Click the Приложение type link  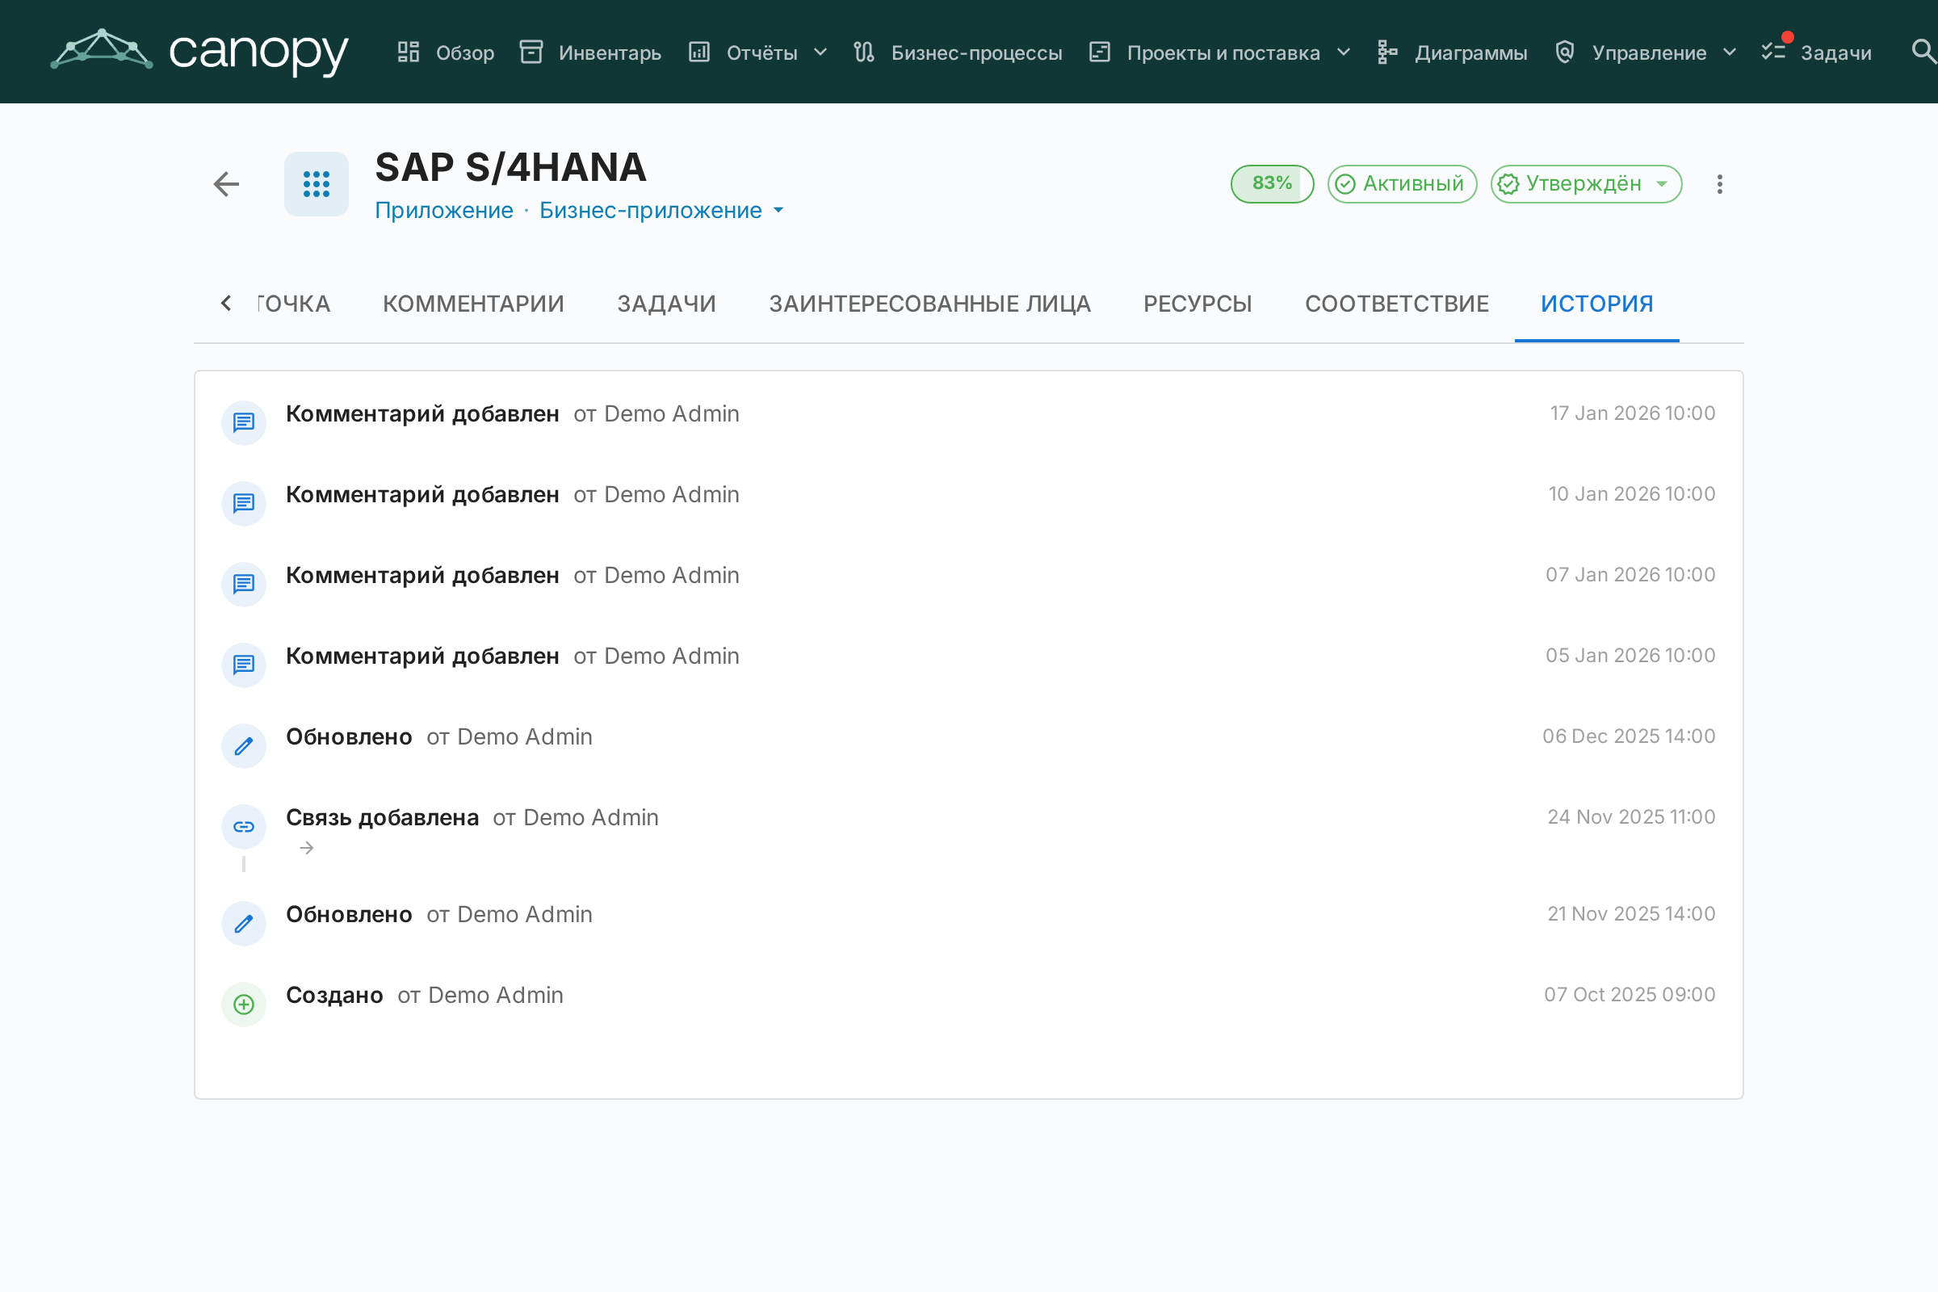click(444, 211)
